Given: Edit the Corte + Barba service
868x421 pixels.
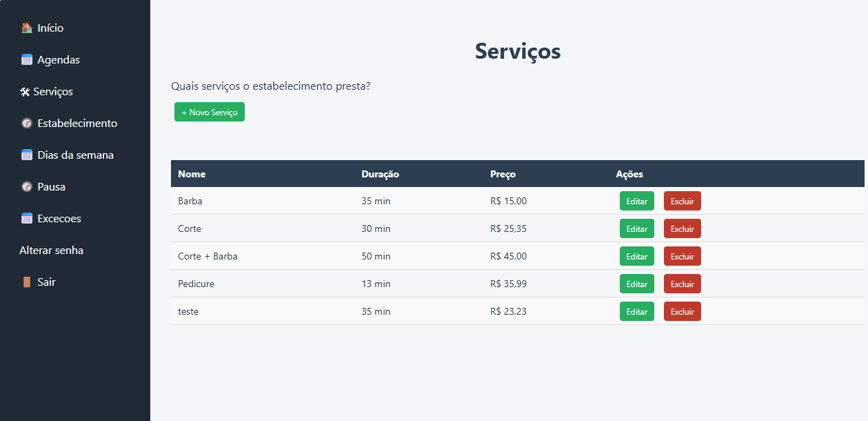Looking at the screenshot, I should (637, 256).
